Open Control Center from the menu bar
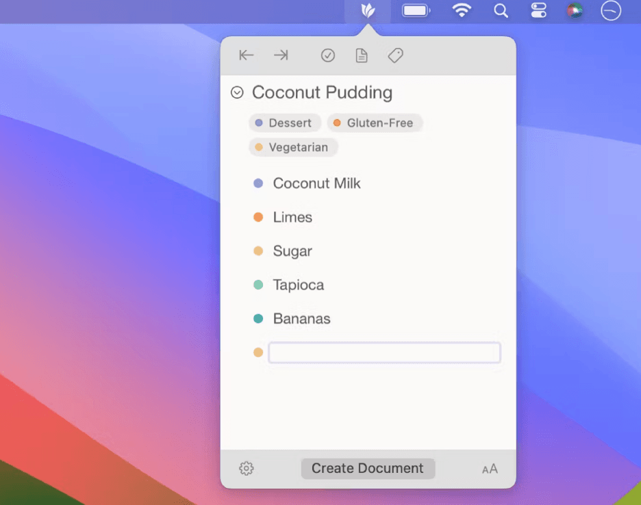This screenshot has height=505, width=641. (x=539, y=11)
